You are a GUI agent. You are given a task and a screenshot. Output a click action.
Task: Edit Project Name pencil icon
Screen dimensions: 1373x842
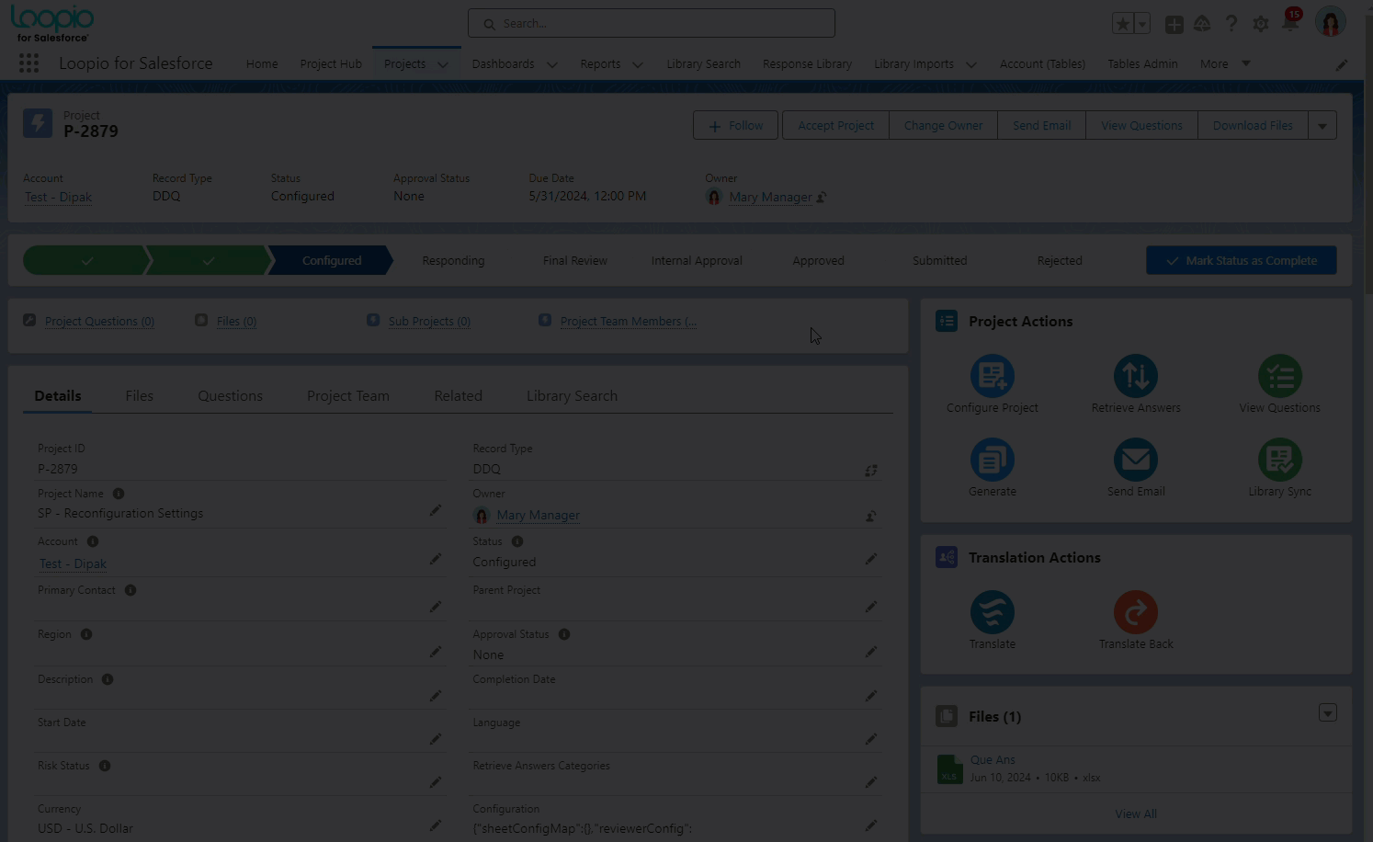tap(436, 510)
